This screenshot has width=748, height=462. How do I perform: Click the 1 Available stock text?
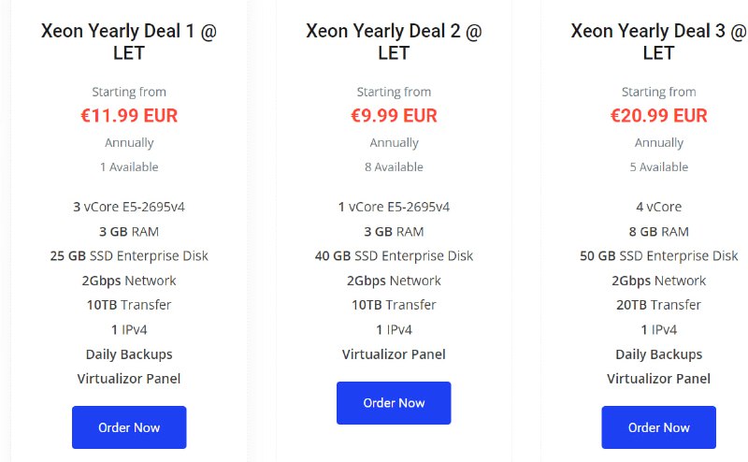(129, 166)
